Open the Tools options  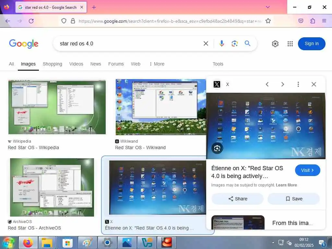[218, 64]
